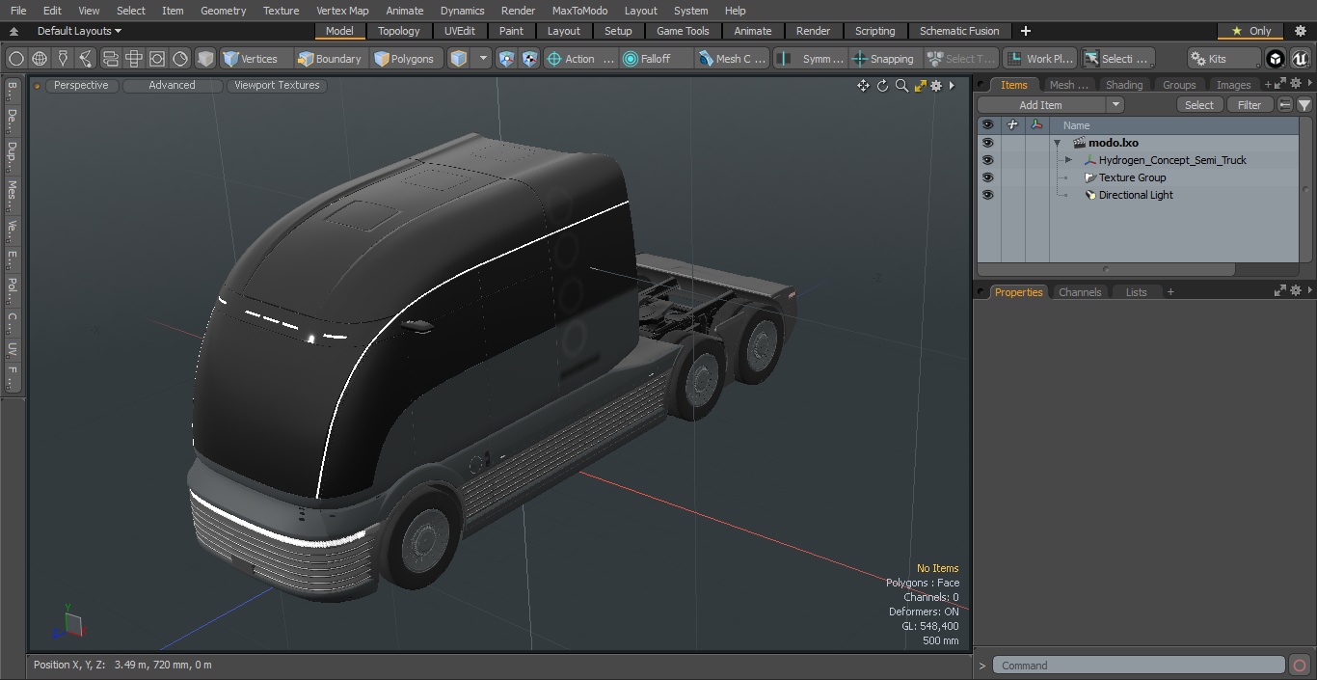Image resolution: width=1317 pixels, height=680 pixels.
Task: Toggle Symmetry in toolbar
Action: (x=811, y=59)
